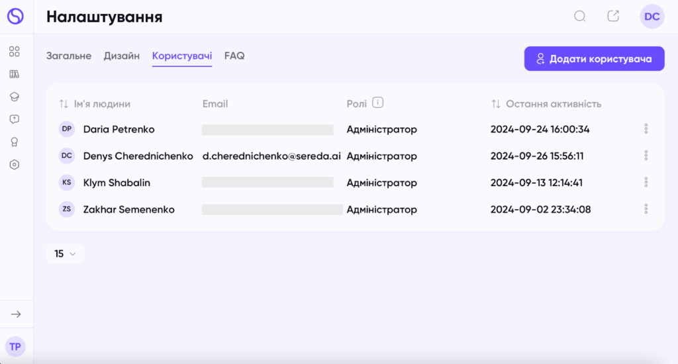Switch to the Дизайн tab
678x364 pixels.
(122, 56)
